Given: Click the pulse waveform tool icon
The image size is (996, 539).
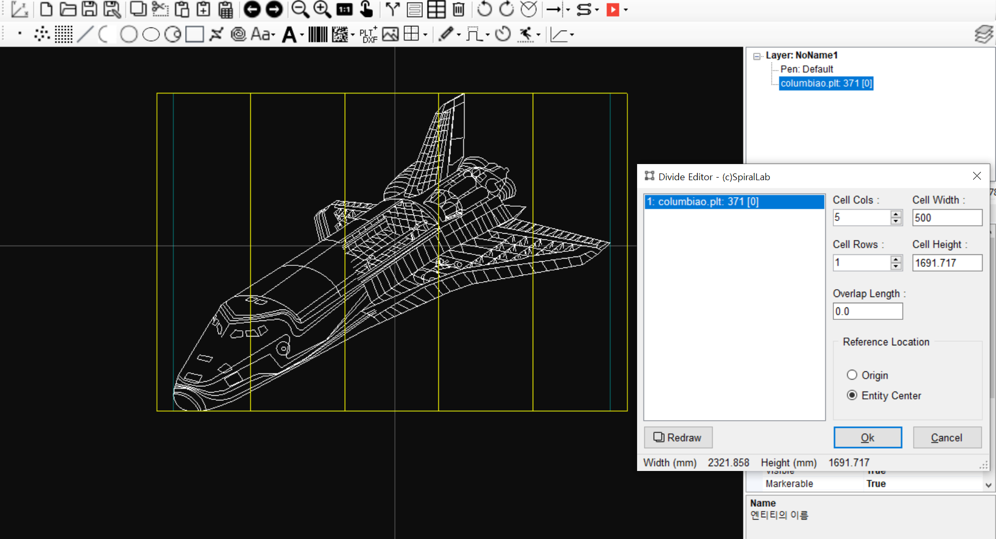Looking at the screenshot, I should 474,34.
